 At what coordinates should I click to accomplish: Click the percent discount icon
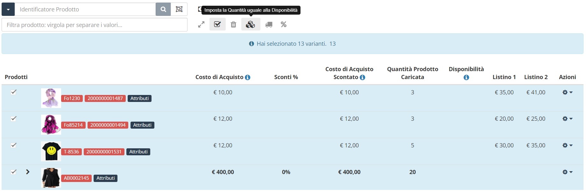point(284,24)
